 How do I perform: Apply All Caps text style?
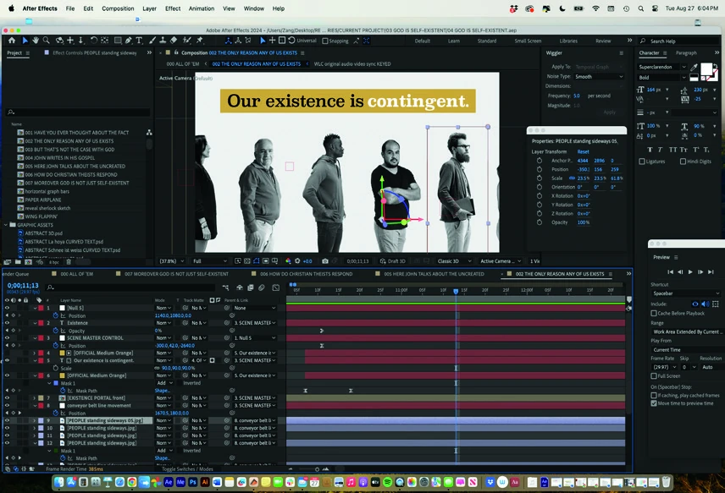tap(672, 150)
